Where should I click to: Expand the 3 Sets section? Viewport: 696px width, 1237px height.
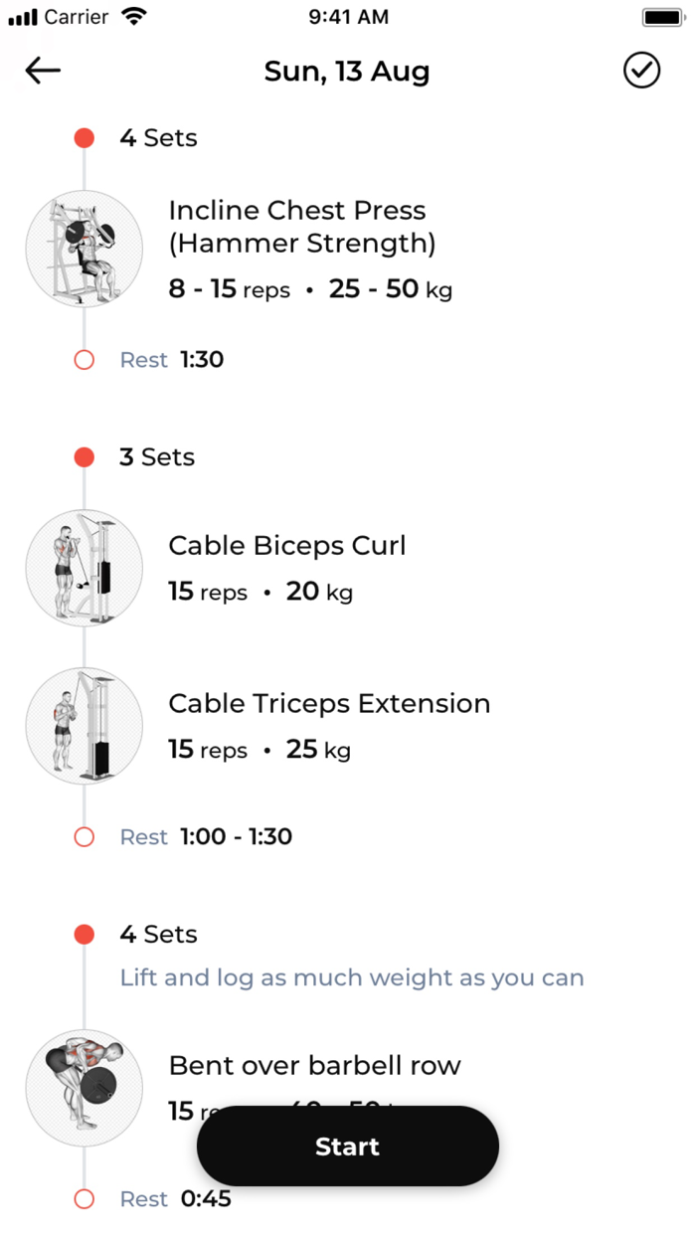pyautogui.click(x=157, y=456)
